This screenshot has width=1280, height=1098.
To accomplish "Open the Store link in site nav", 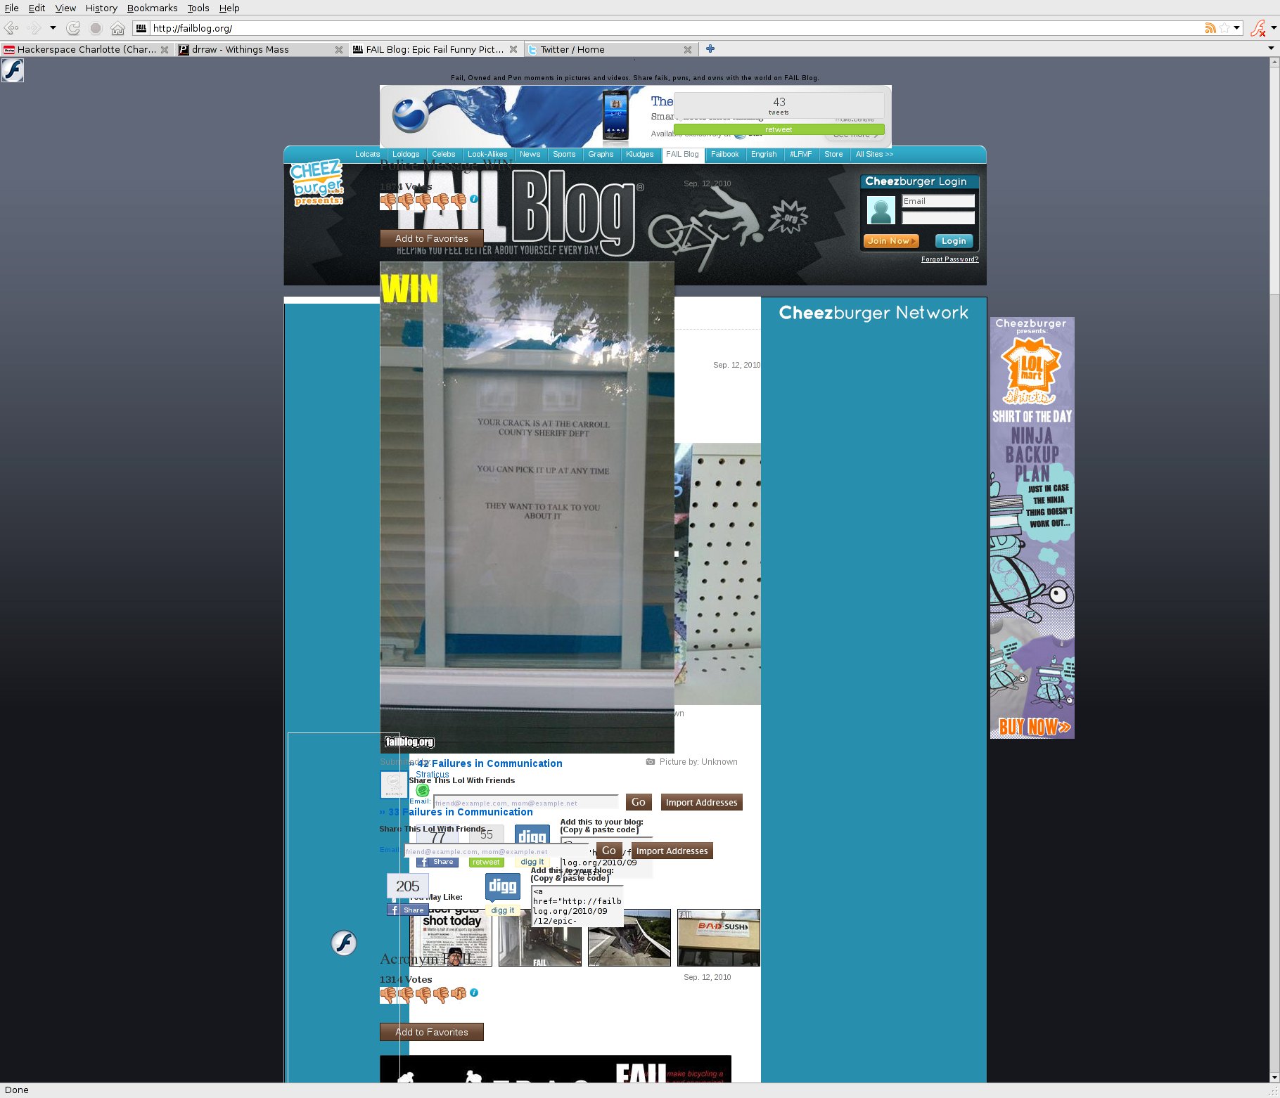I will [x=833, y=154].
